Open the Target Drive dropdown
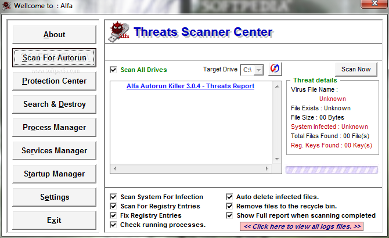Viewport: 389px width, 238px height. [258, 70]
